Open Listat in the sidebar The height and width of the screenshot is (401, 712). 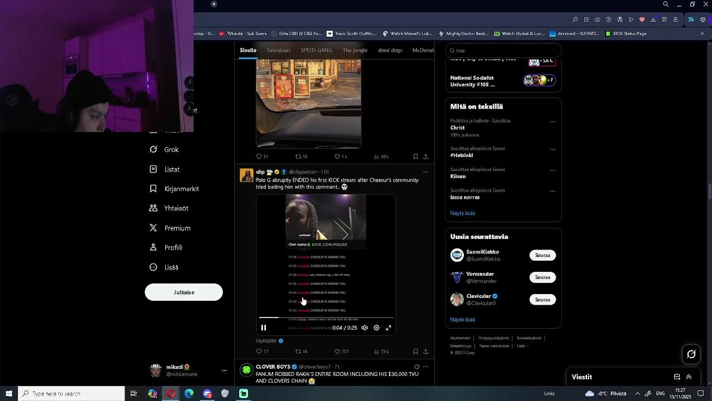(165, 169)
